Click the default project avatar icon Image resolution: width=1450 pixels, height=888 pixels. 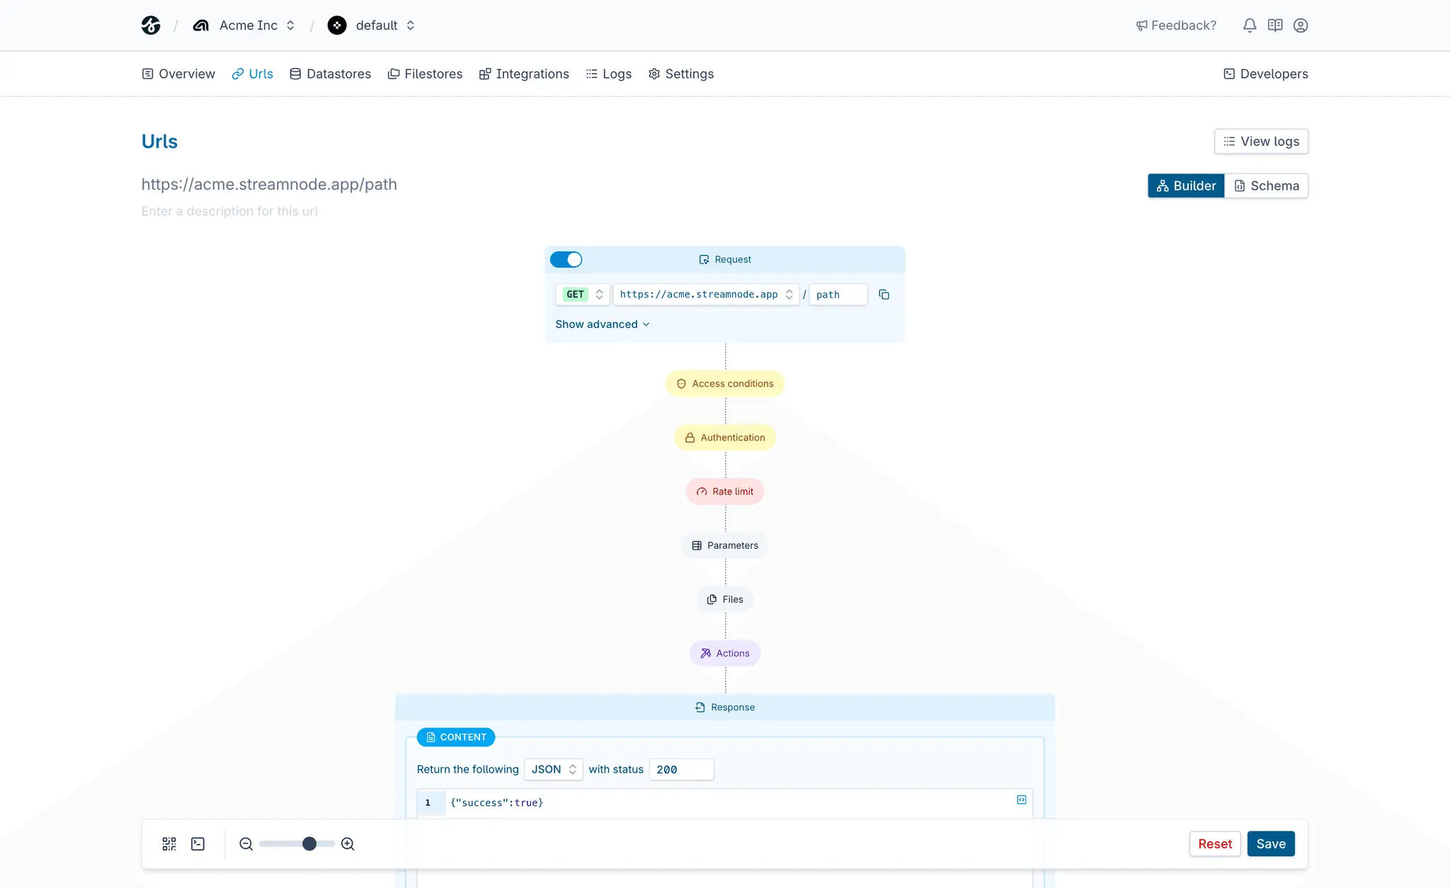[x=337, y=25]
